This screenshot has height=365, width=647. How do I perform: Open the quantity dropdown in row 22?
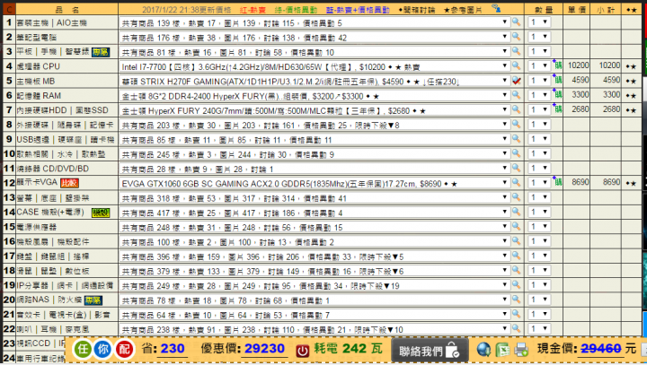539,329
